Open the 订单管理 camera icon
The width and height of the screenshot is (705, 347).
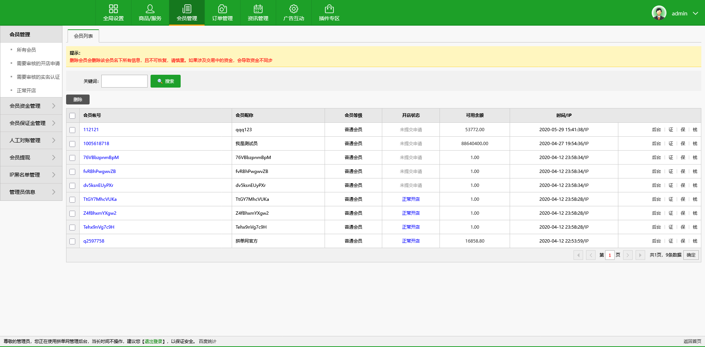pos(223,9)
